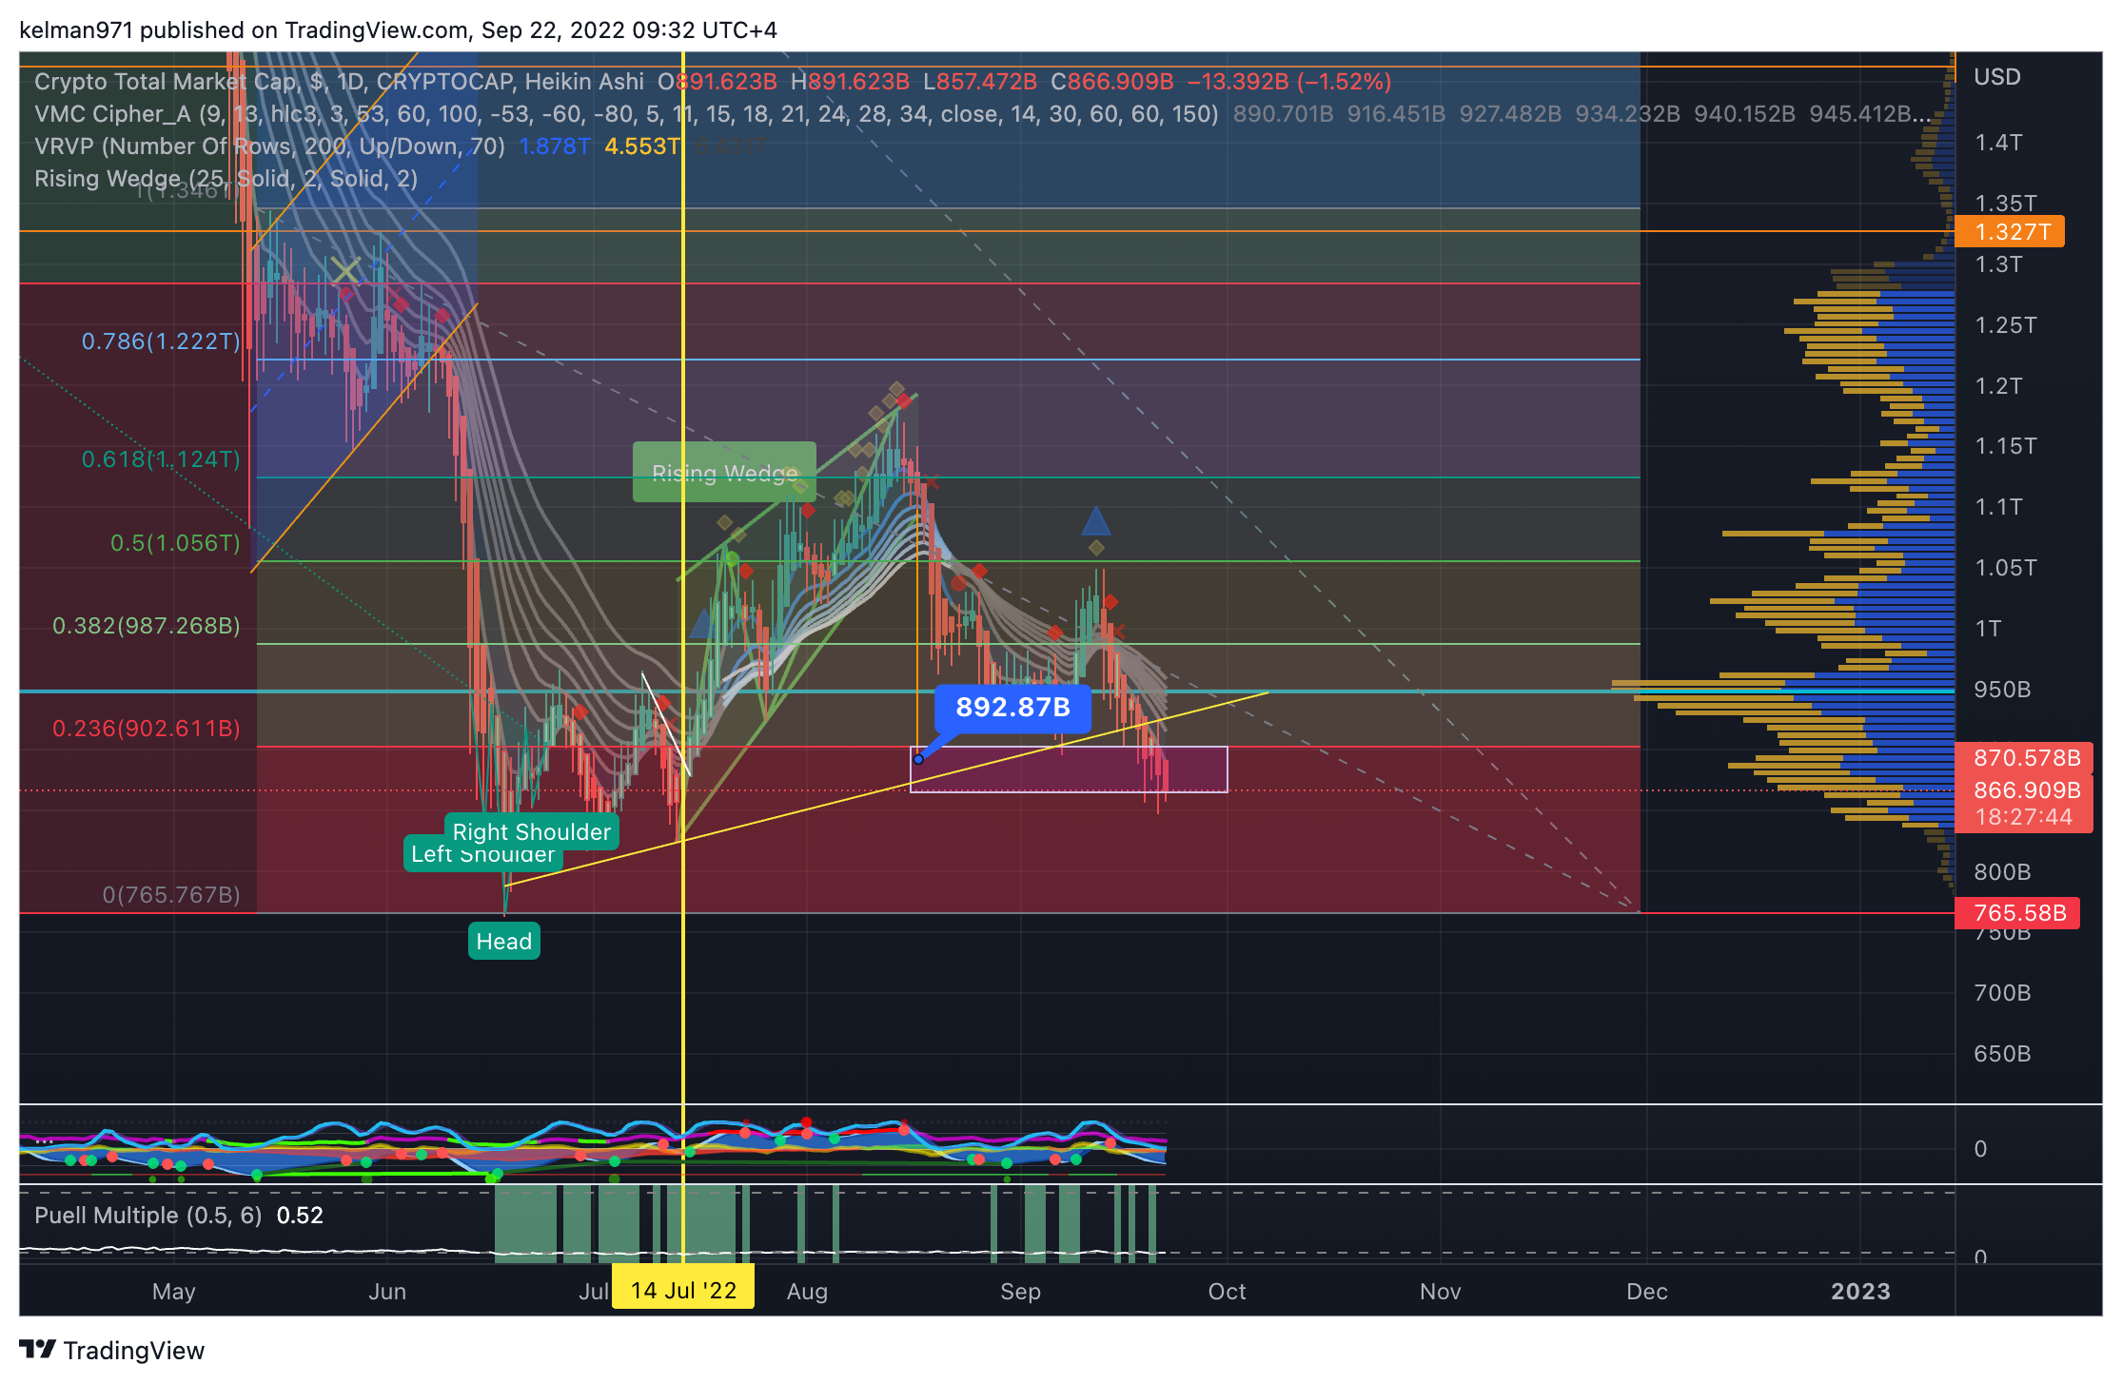Click the 1.878T VRVP value
Viewport: 2122px width, 1383px height.
coord(555,146)
